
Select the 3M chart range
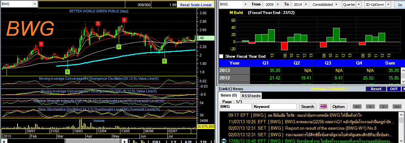point(203,142)
